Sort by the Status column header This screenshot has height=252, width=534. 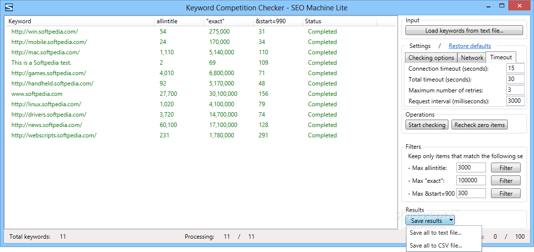[340, 21]
